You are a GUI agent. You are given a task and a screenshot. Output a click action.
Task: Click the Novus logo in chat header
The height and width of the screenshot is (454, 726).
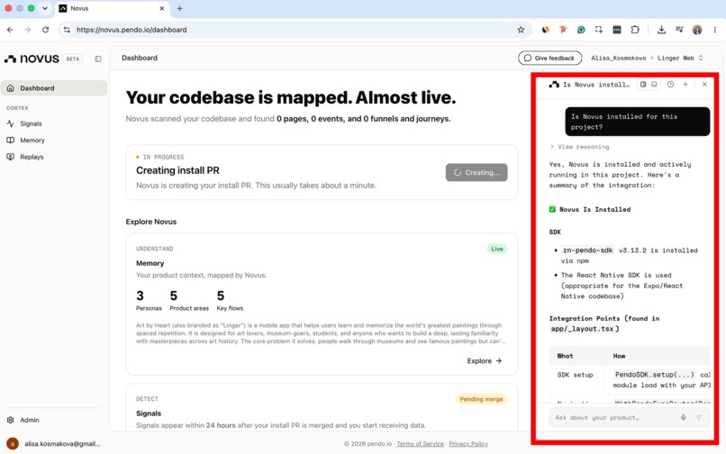[554, 85]
